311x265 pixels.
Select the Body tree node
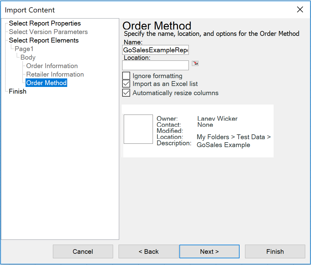pos(28,57)
